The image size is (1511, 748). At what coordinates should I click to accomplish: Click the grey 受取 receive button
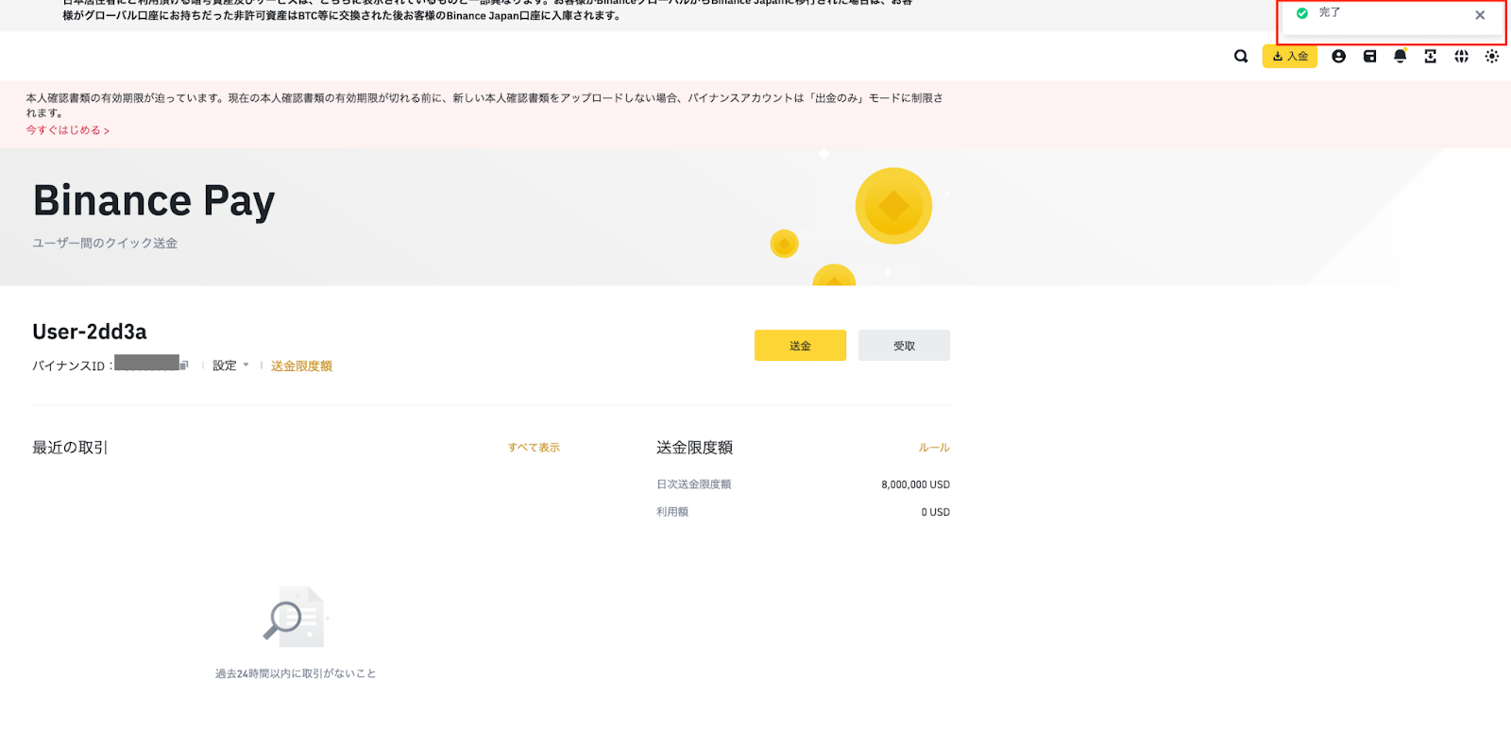(904, 346)
